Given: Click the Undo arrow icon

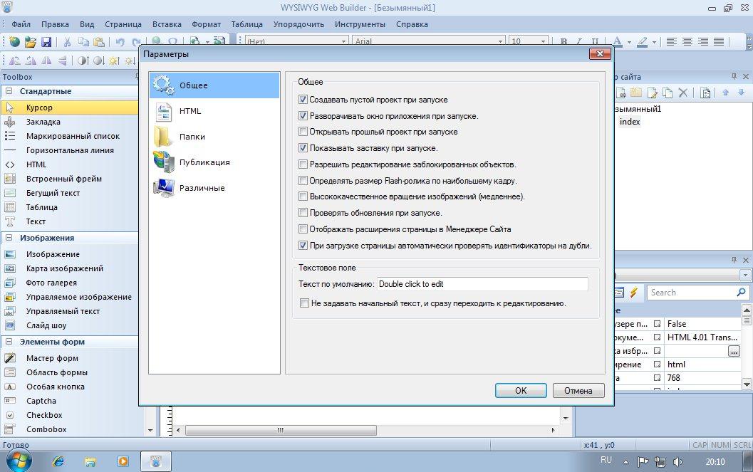Looking at the screenshot, I should pos(120,42).
